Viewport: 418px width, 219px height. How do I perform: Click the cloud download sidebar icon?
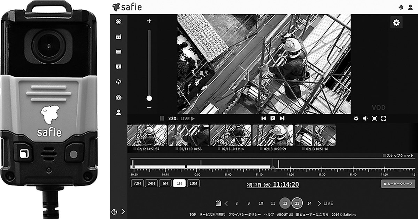pyautogui.click(x=119, y=82)
